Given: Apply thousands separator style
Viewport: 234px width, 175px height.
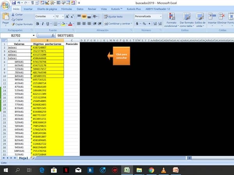Looking at the screenshot, I should pyautogui.click(x=149, y=23).
